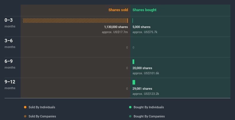Viewport: 235px width, 120px height.
Task: Click the 9–12 months row label
Action: coord(10,85)
